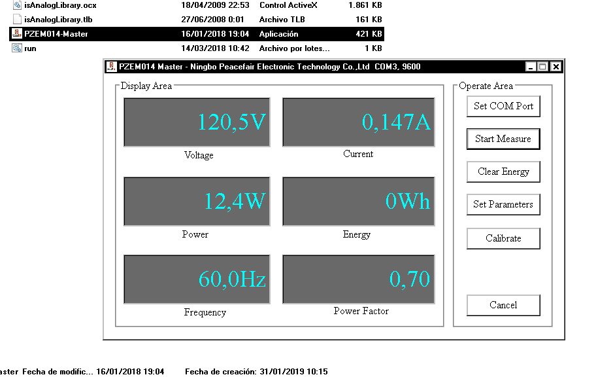
Task: Select the run file name
Action: [30, 48]
